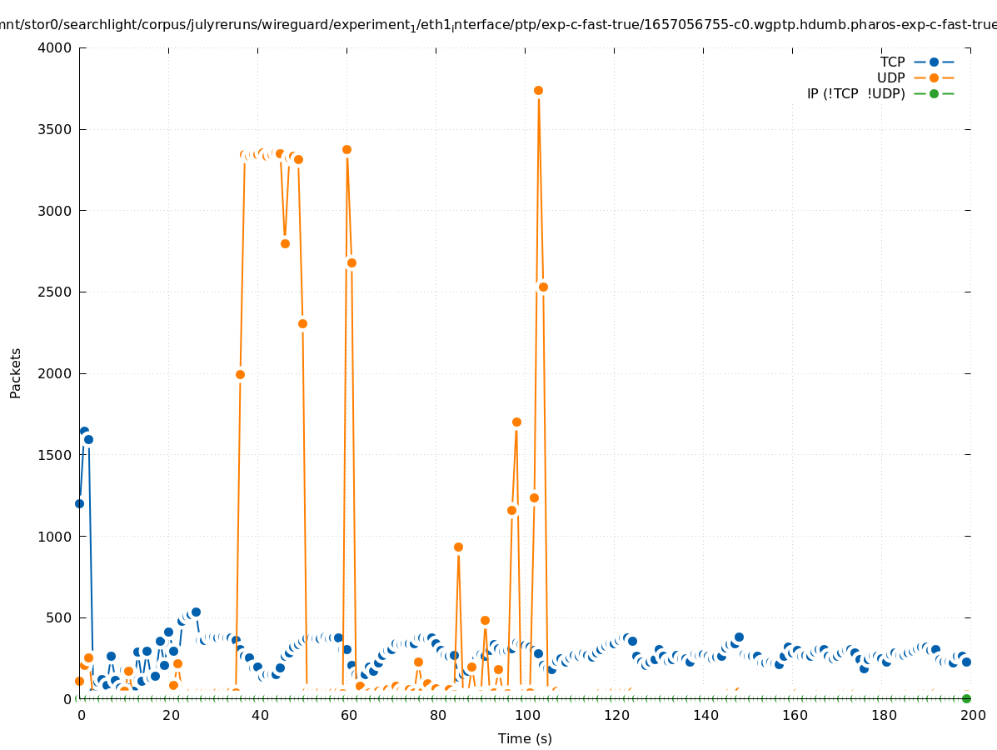The image size is (997, 750).
Task: Click the UDP dip point near 2800 packets
Action: (x=285, y=243)
